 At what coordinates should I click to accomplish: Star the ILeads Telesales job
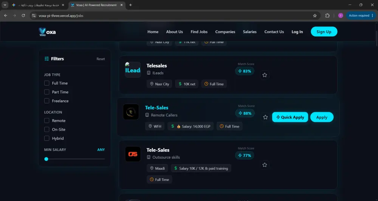(265, 75)
